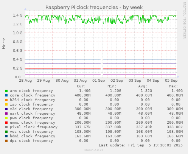This screenshot has width=188, height=154.
Task: Select the 'isp clock frequency' legend label
Action: [31, 104]
